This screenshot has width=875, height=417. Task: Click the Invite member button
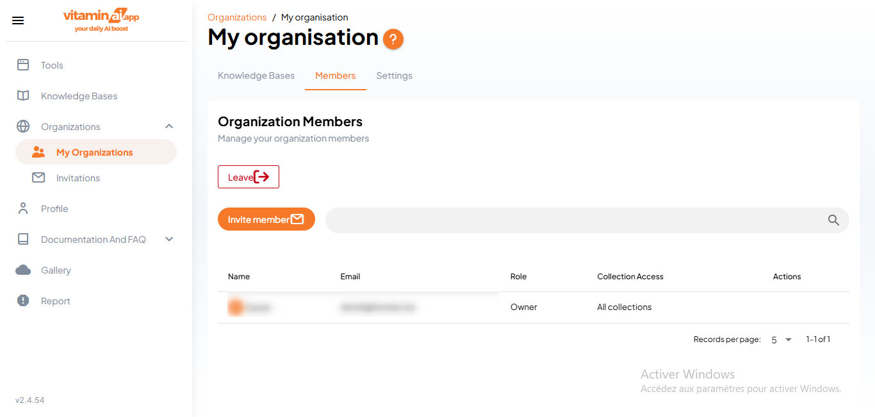266,218
